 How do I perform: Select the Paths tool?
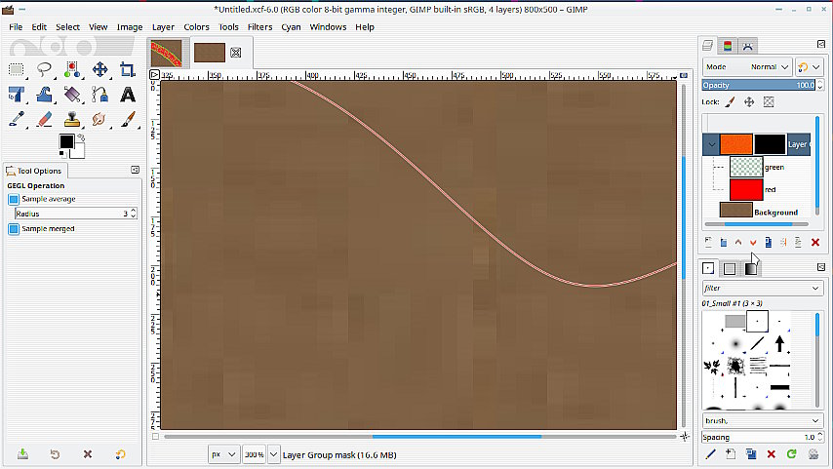pyautogui.click(x=99, y=95)
